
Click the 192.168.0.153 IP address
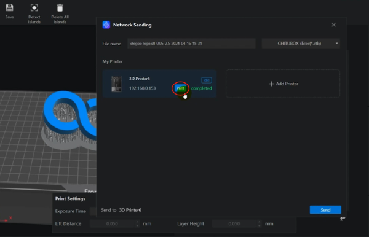click(143, 88)
